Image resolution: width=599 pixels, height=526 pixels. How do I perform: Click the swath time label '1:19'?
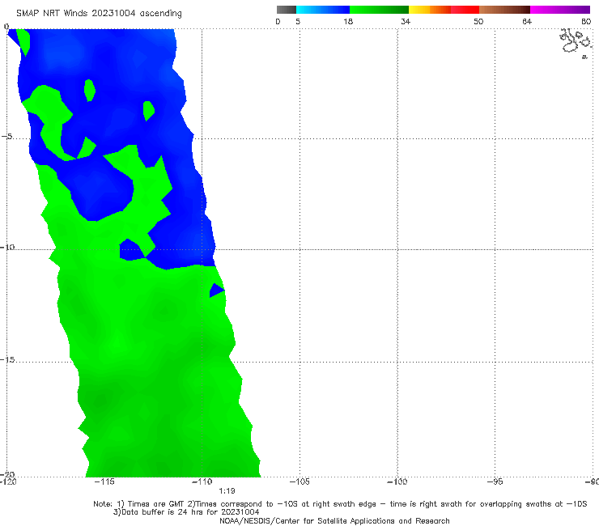pos(227,491)
